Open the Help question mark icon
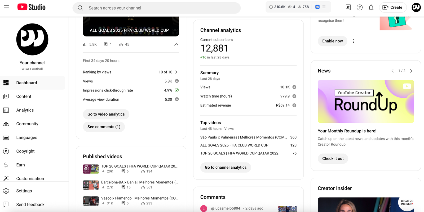424x212 pixels. [x=360, y=7]
